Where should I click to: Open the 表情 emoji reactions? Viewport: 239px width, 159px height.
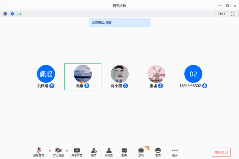(158, 152)
